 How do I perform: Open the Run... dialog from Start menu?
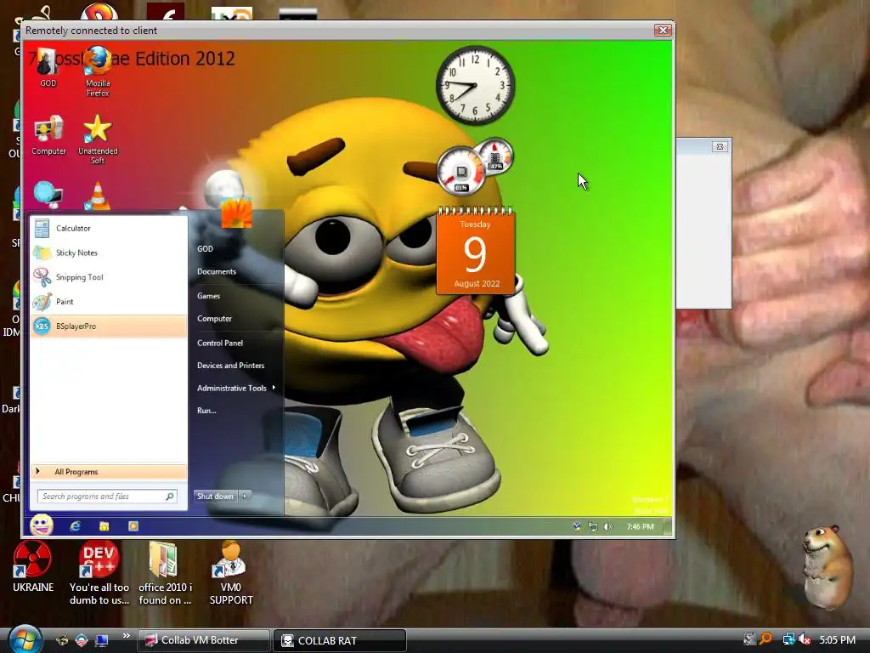[206, 411]
